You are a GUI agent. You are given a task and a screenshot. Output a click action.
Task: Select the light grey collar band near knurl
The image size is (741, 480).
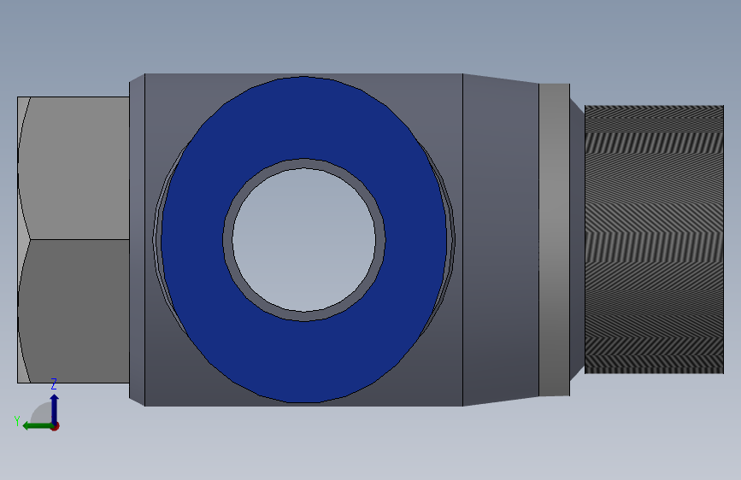555,239
